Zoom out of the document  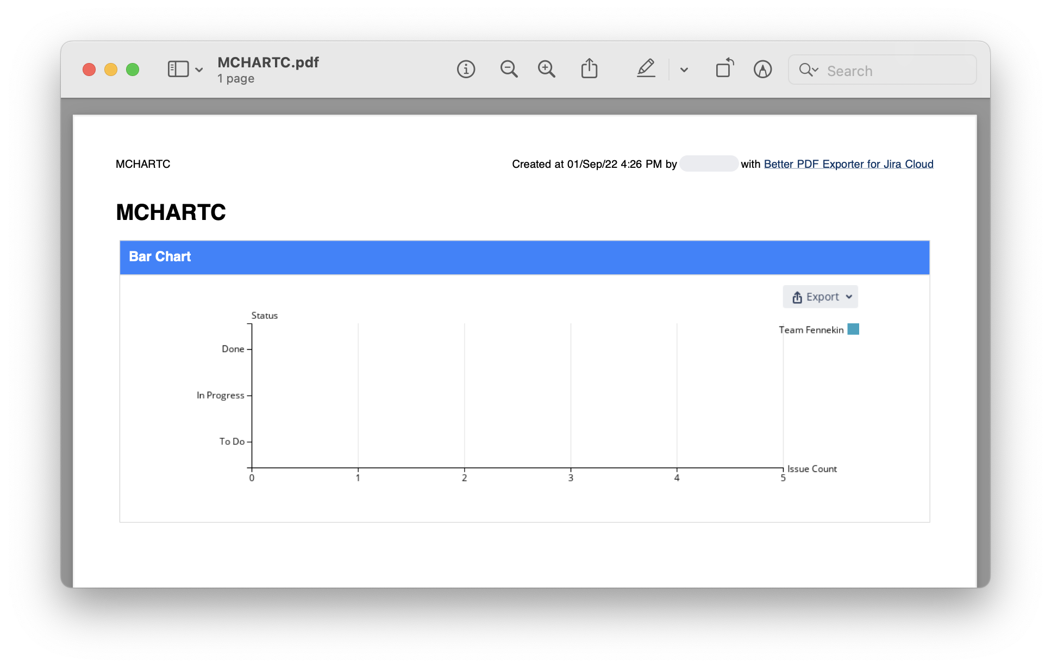pos(508,69)
